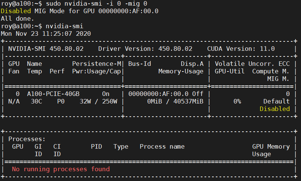Viewport: 301px width, 181px height.
Task: Click the 'Persistence-M' column header
Action: (96, 64)
